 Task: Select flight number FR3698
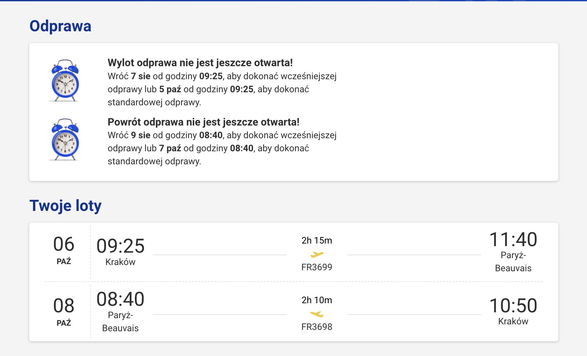(317, 327)
